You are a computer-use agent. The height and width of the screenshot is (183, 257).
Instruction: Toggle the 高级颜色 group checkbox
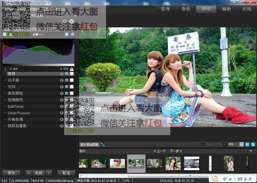72,93
